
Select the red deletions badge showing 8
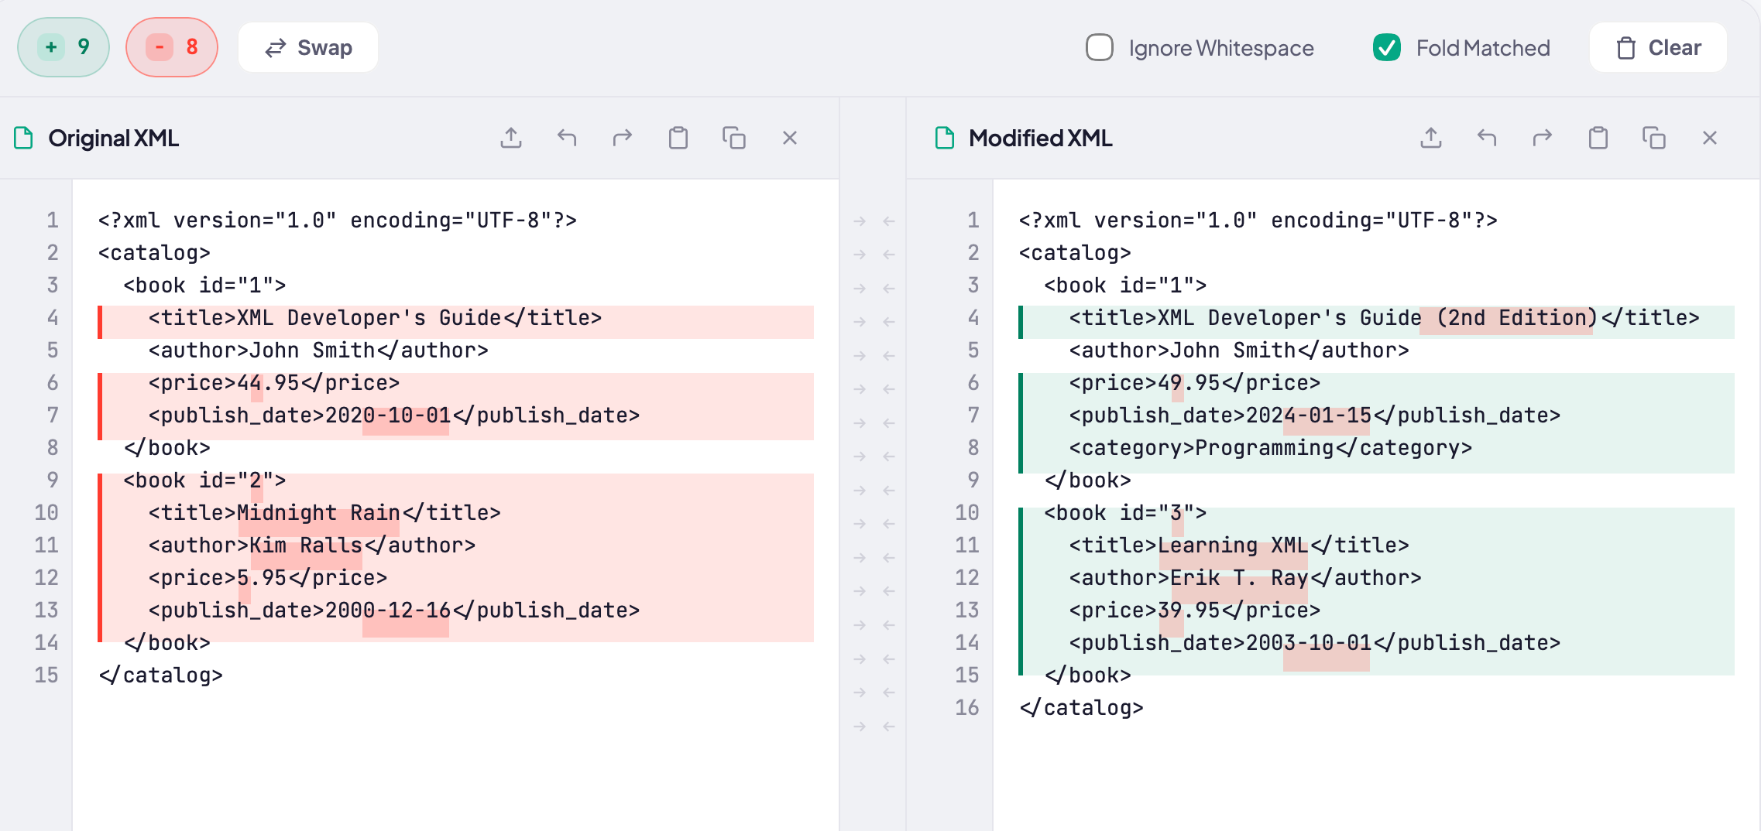click(x=172, y=47)
